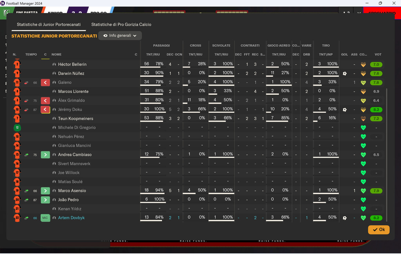
Task: Click Álex Grimaldo's red substituted-off arrow icon
Action: point(45,101)
